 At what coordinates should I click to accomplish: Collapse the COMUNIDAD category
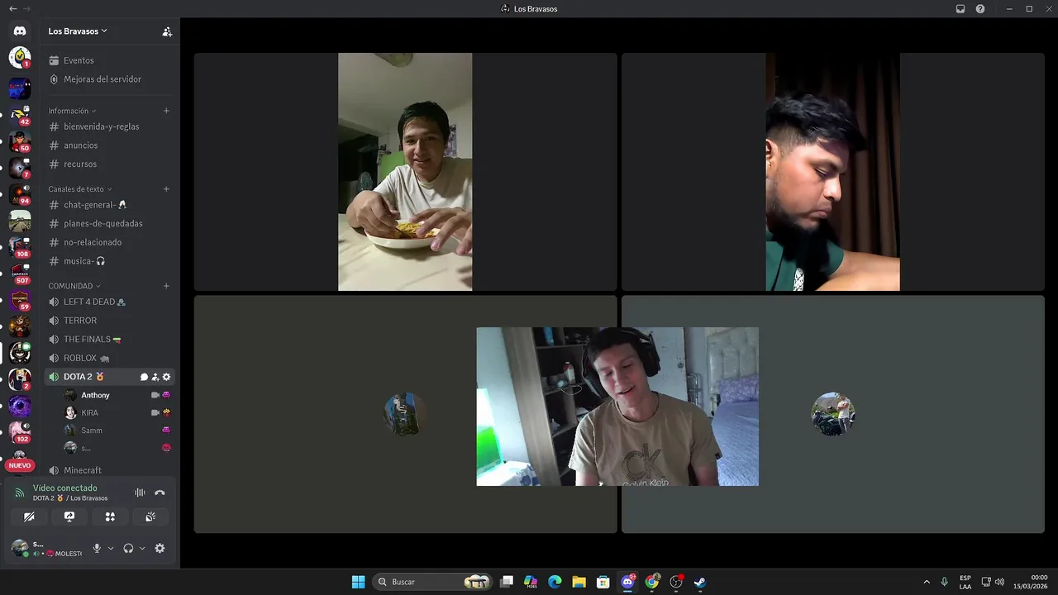tap(74, 286)
